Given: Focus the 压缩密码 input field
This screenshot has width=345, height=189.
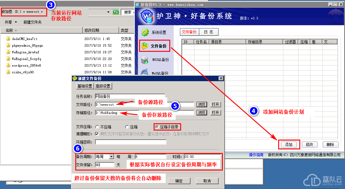Looking at the screenshot, I should [x=131, y=142].
